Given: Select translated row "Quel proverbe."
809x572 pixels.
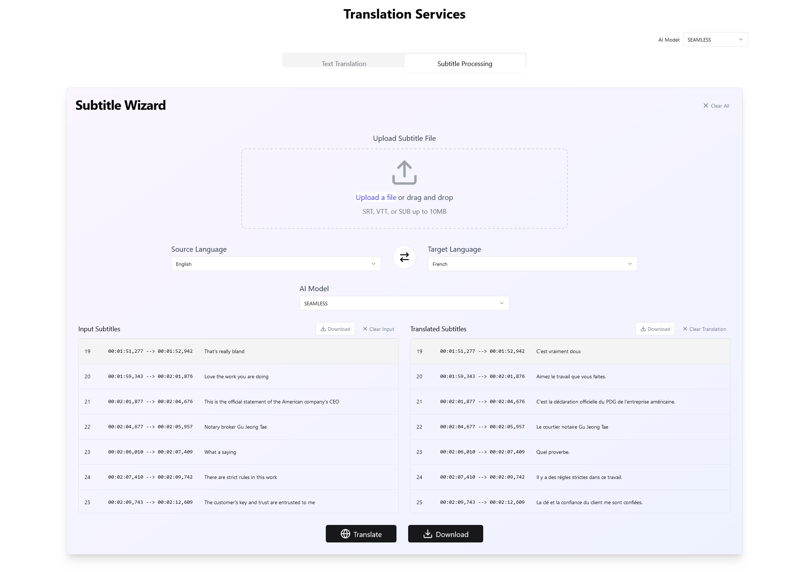Looking at the screenshot, I should [570, 452].
